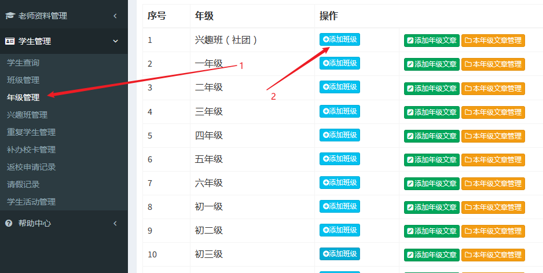Open 本年级文章管理 for 初一级 row
The height and width of the screenshot is (273, 543).
pos(493,208)
